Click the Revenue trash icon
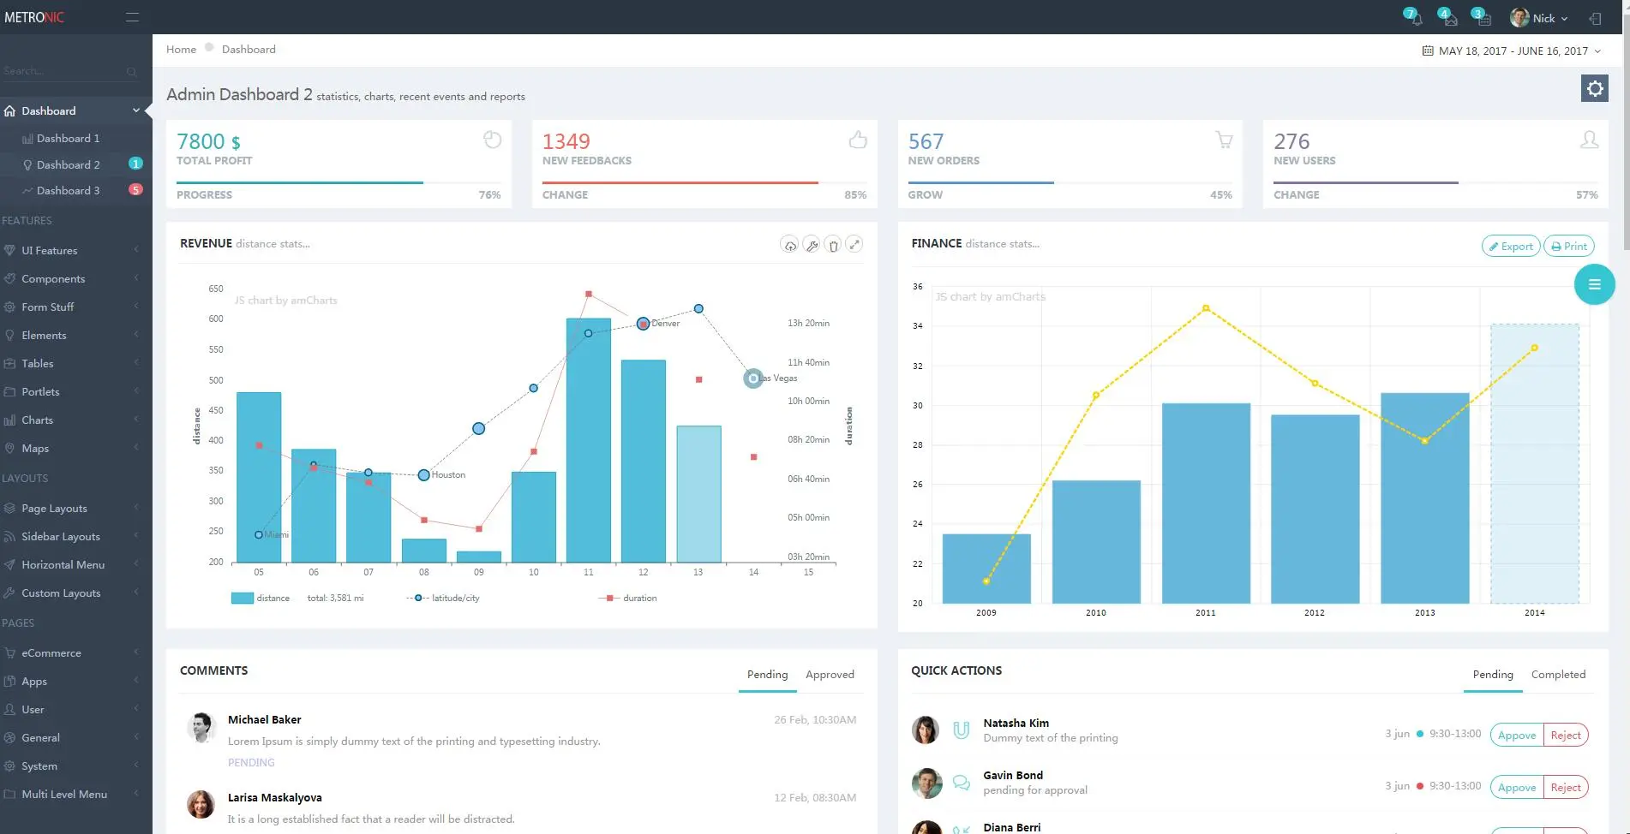1630x834 pixels. coord(832,245)
